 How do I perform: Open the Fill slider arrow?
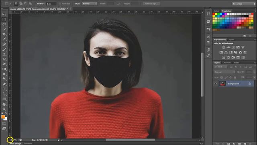(x=254, y=77)
